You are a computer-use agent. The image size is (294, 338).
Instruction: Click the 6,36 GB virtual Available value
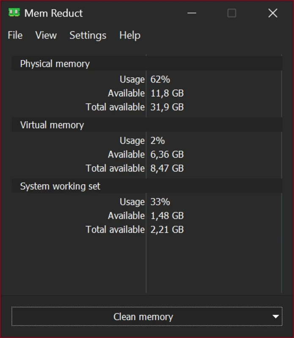(167, 155)
